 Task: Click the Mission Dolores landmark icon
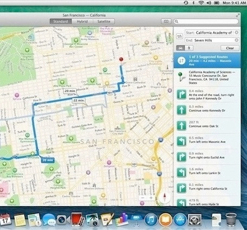(94, 185)
